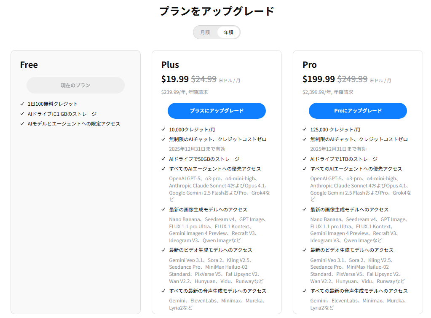This screenshot has width=431, height=318.
Task: Click checkmark beside 1日100無料クレジット
Action: point(22,104)
